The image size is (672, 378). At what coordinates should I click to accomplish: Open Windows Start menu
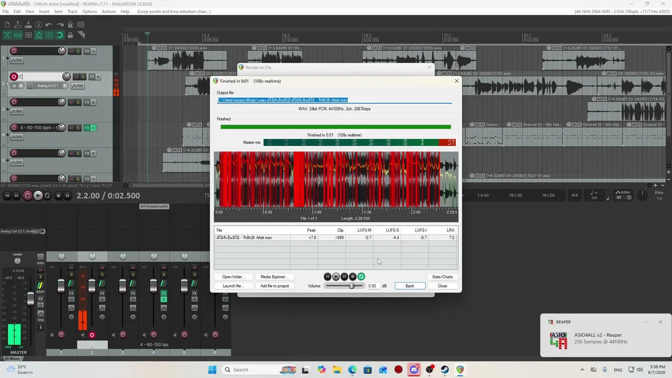coord(212,370)
